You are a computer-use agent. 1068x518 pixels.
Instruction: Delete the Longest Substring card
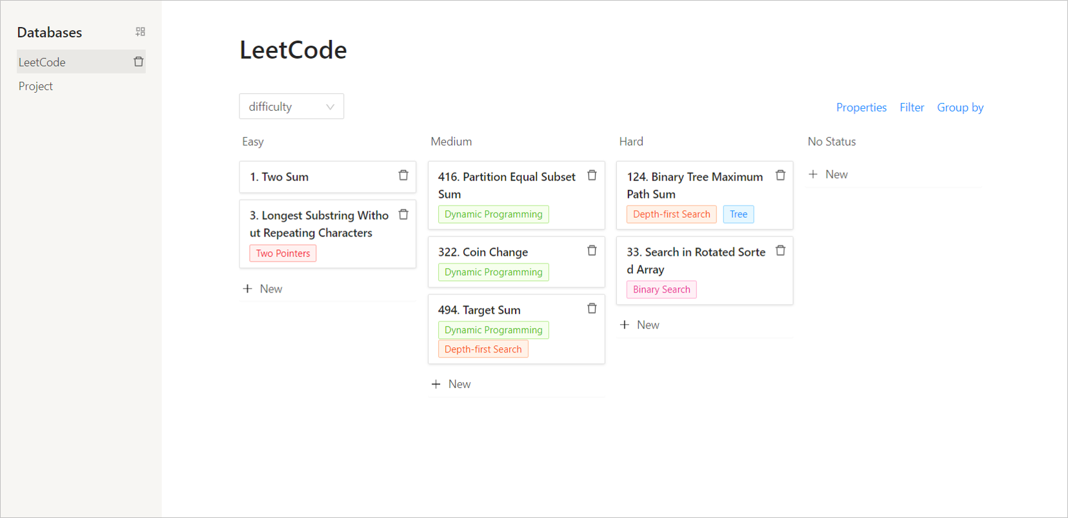click(x=403, y=215)
